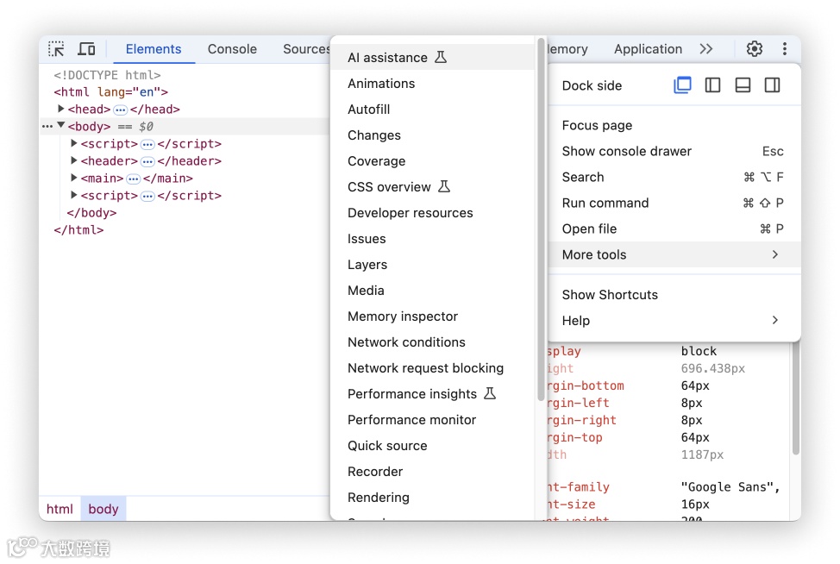Select the "Google Sans" font-family value

click(x=730, y=487)
